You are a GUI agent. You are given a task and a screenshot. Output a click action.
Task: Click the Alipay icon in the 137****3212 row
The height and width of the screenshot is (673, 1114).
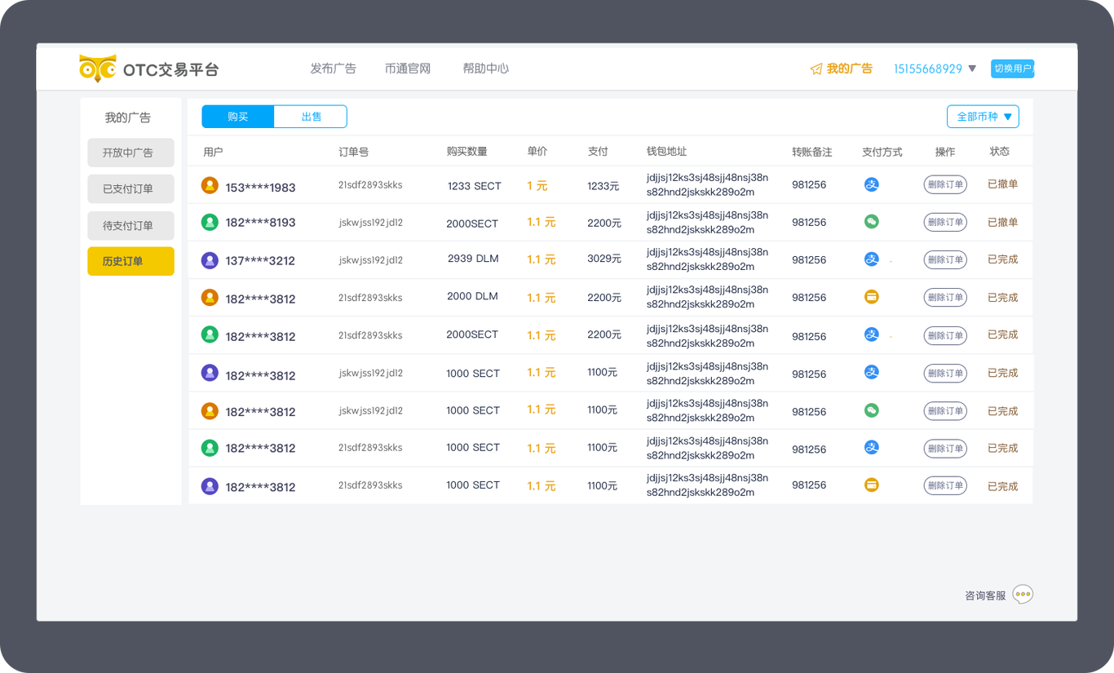[872, 259]
